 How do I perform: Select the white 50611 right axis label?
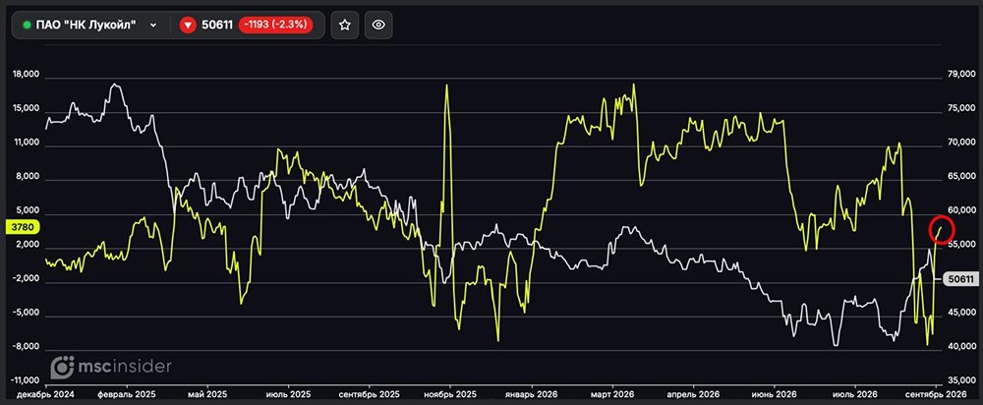pos(959,279)
